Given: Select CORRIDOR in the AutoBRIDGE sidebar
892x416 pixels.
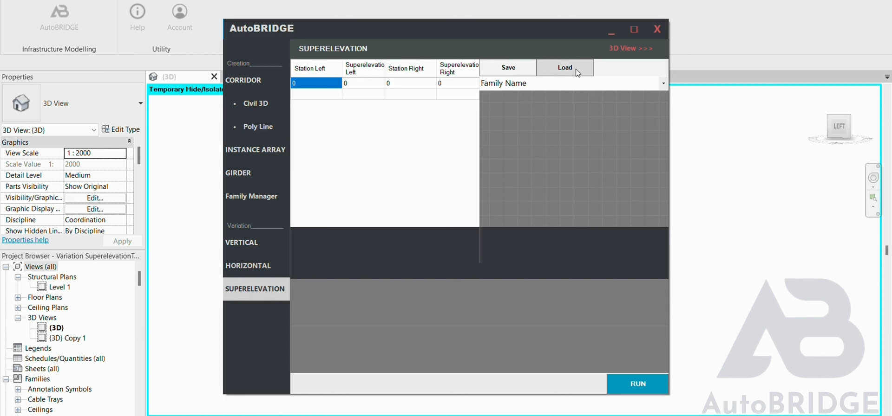Looking at the screenshot, I should (243, 80).
